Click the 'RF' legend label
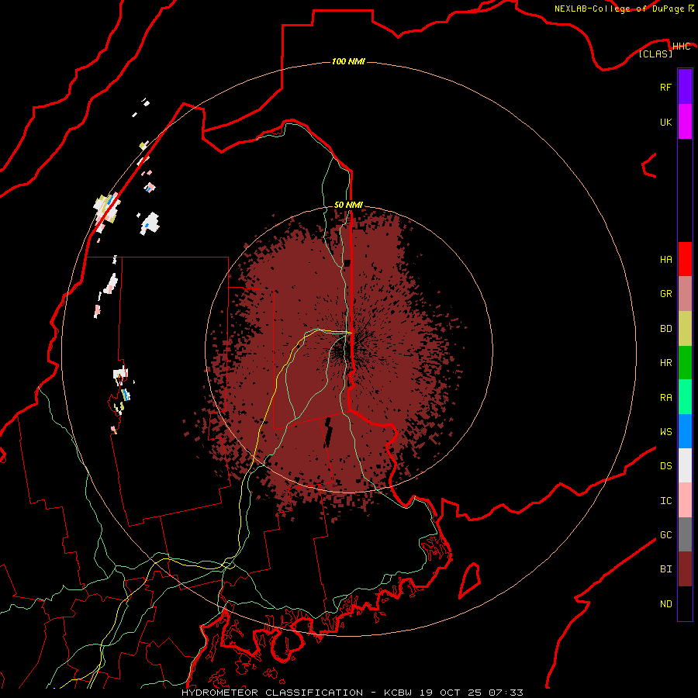Viewport: 698px width, 698px height. [665, 87]
